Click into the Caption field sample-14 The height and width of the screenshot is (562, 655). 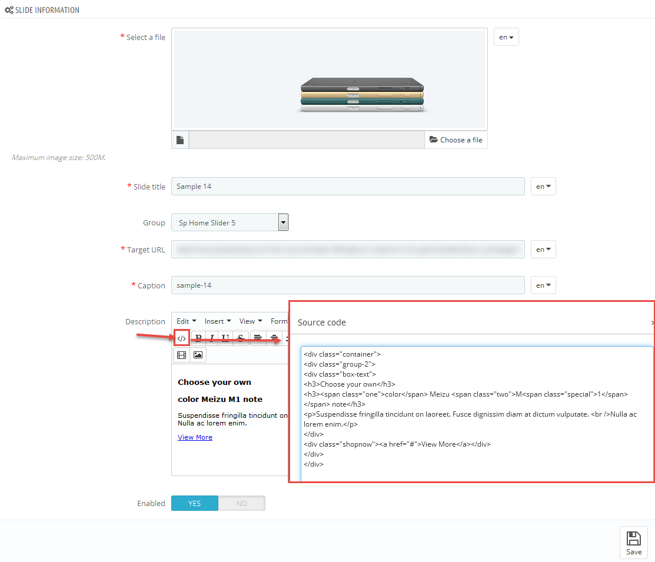pos(348,285)
